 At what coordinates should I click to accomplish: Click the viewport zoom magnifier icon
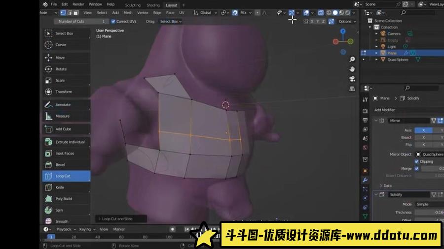pos(352,59)
